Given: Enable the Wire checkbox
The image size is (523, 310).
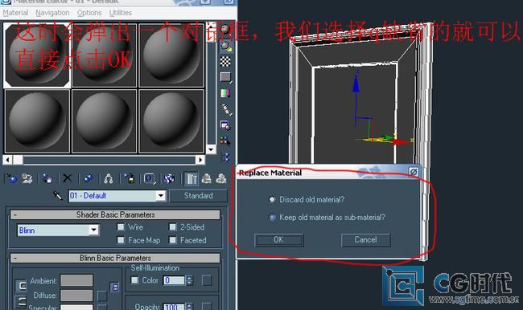Looking at the screenshot, I should point(121,226).
